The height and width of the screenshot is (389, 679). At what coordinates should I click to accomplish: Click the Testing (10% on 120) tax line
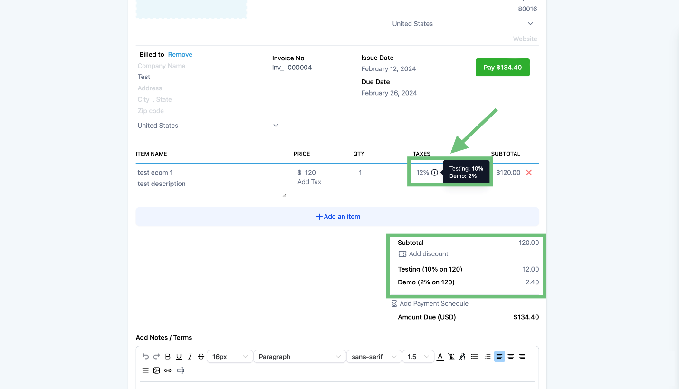pos(430,269)
